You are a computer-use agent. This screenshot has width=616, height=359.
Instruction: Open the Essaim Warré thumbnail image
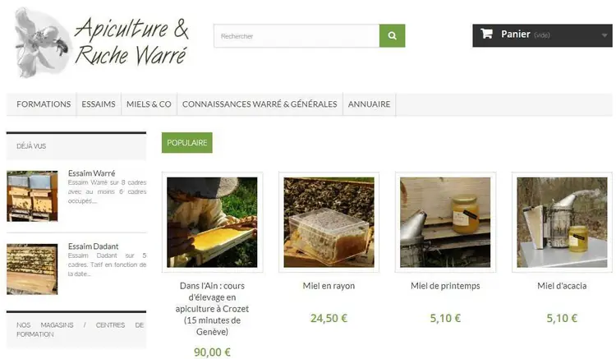click(x=32, y=196)
